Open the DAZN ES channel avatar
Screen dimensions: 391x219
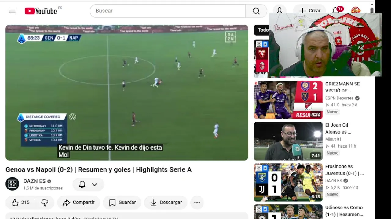click(12, 184)
